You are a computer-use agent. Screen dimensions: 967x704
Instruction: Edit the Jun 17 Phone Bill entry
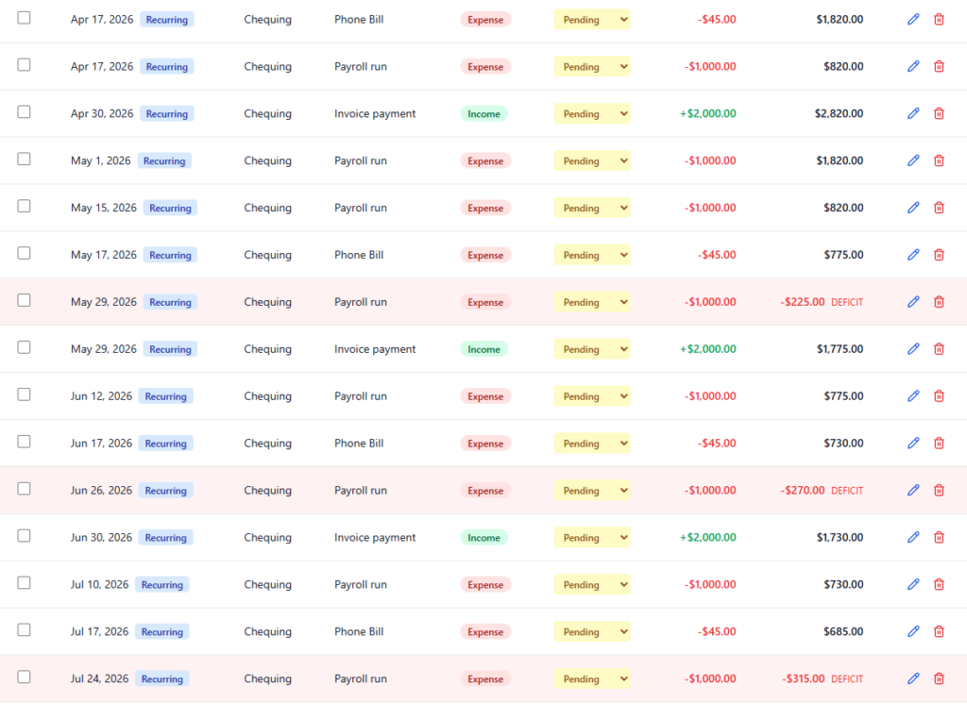[x=913, y=444]
